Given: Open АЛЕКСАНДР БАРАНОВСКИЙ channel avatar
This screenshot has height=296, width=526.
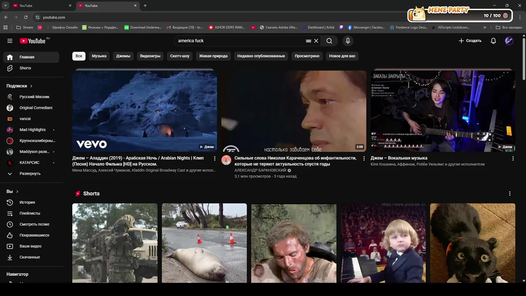Looking at the screenshot, I should tap(226, 160).
